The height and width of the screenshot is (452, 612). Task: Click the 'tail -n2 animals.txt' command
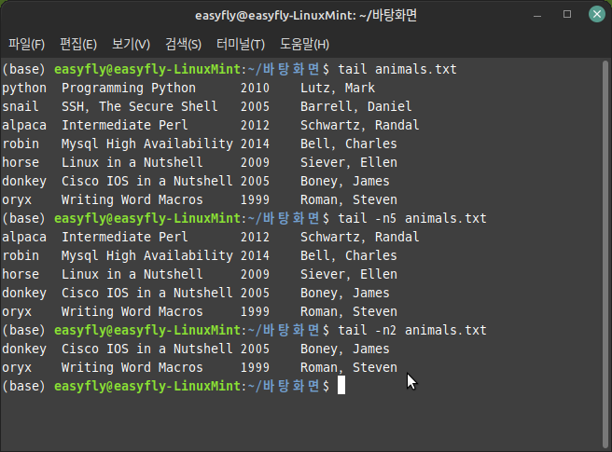tap(411, 330)
